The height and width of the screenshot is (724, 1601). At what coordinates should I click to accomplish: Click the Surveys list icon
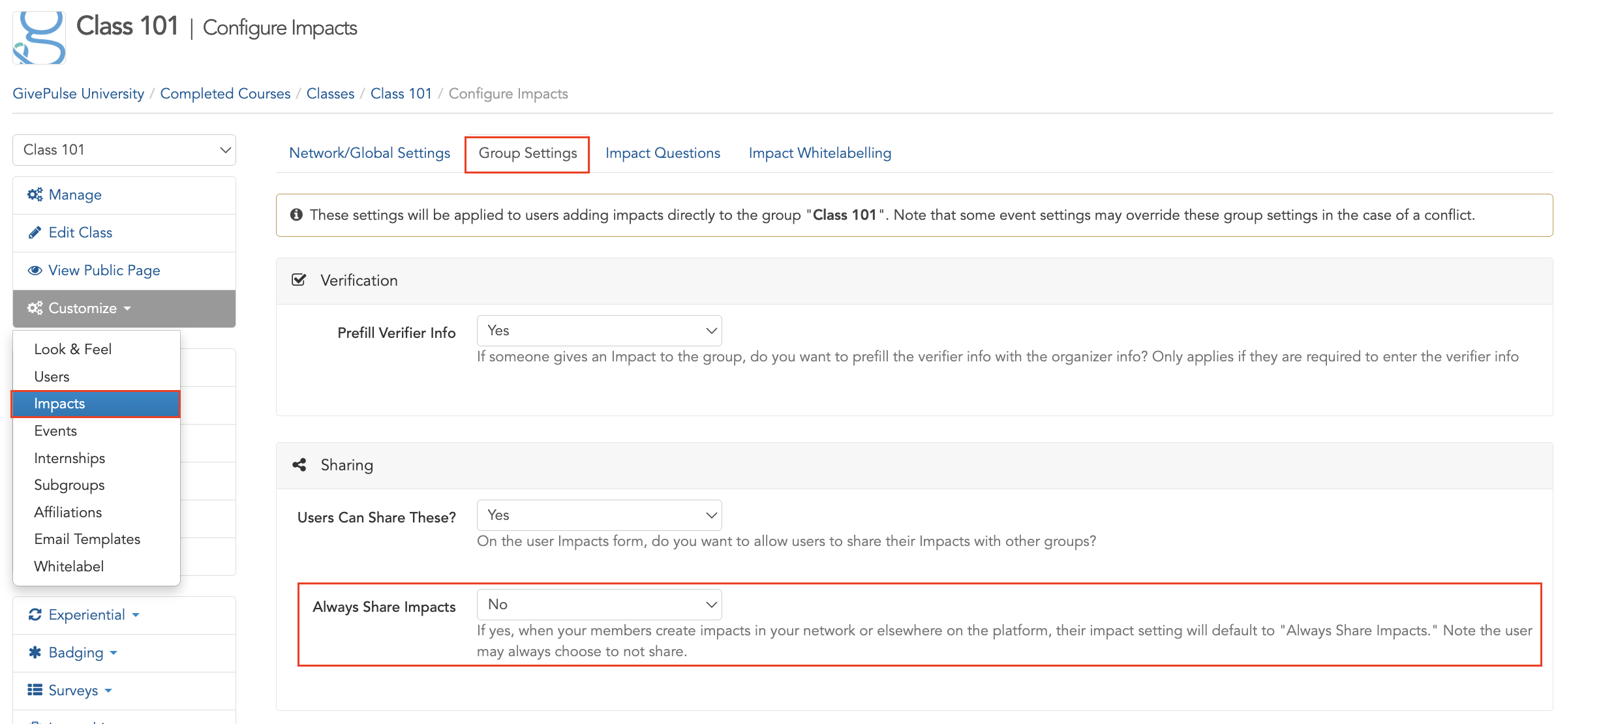pos(35,690)
